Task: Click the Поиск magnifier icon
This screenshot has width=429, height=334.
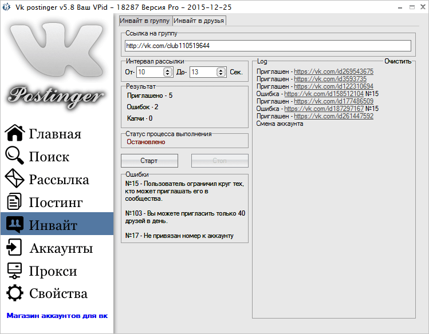Action: (14, 156)
